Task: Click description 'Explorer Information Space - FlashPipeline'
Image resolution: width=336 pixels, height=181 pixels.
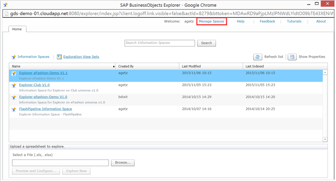Action: pyautogui.click(x=51, y=115)
